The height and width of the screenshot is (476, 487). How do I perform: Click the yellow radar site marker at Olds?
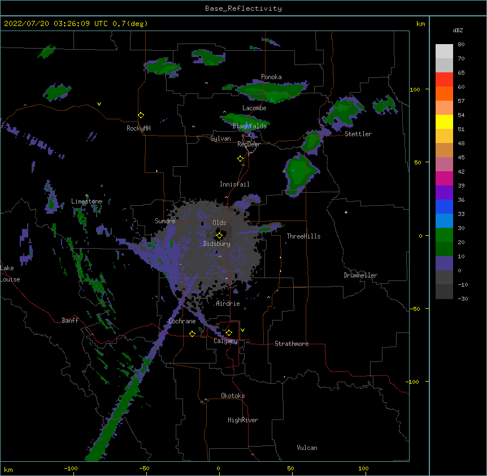pyautogui.click(x=219, y=236)
